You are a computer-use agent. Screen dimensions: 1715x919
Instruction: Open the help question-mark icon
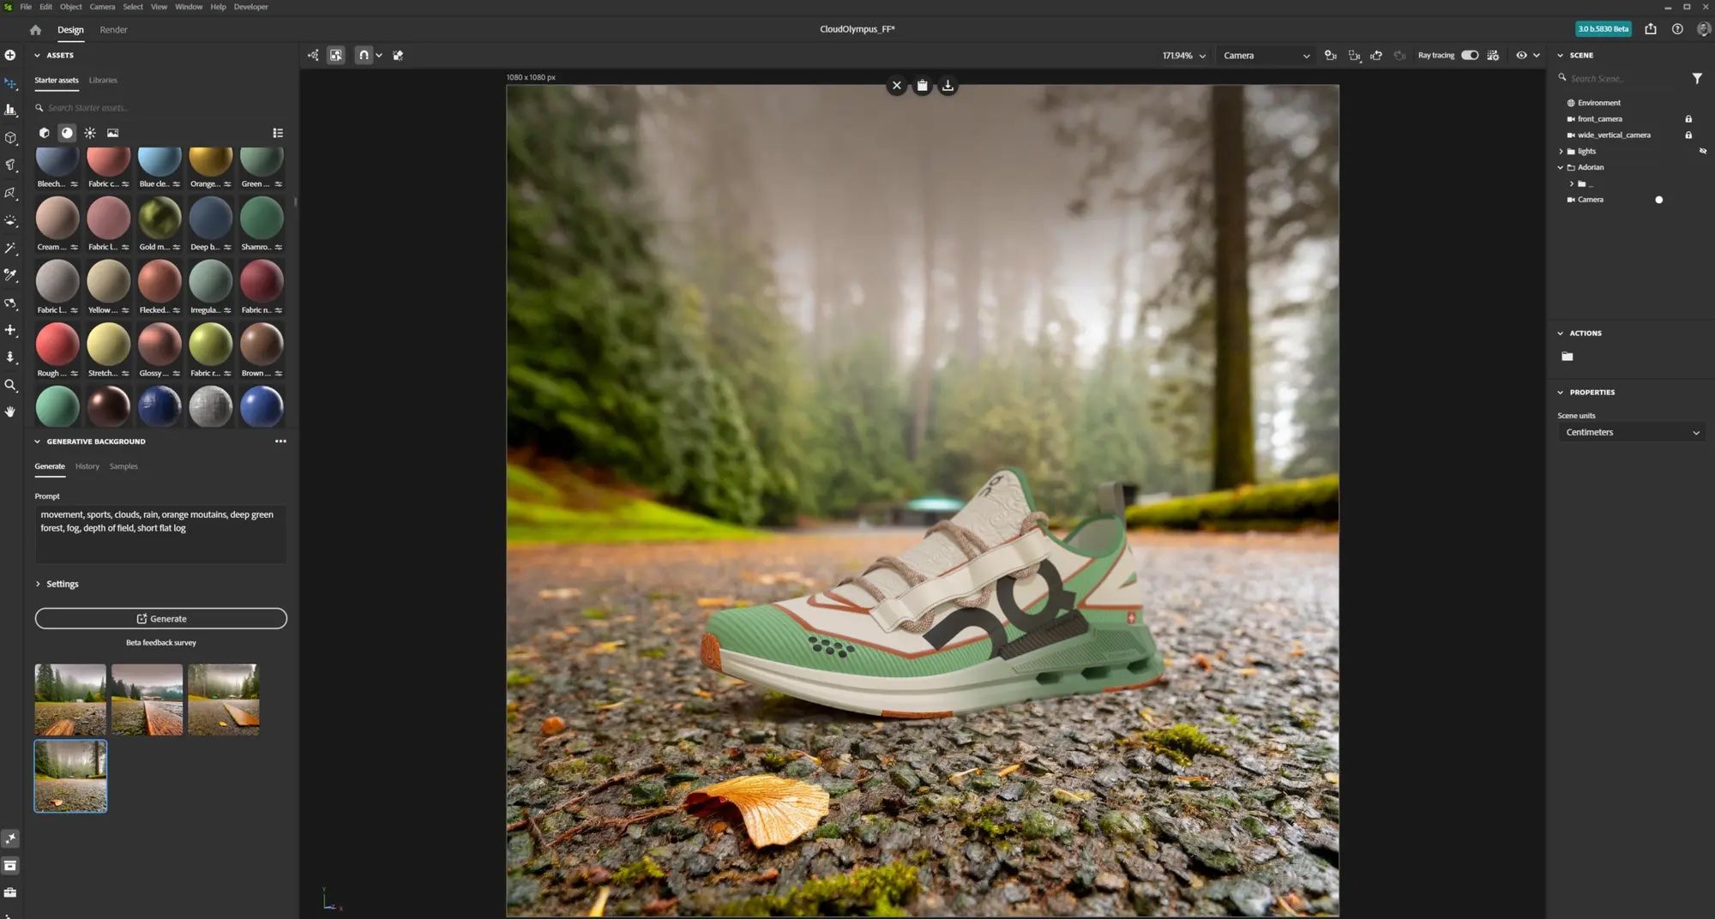point(1677,29)
